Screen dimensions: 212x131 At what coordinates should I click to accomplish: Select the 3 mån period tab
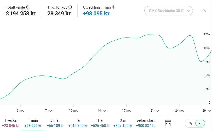(55, 123)
